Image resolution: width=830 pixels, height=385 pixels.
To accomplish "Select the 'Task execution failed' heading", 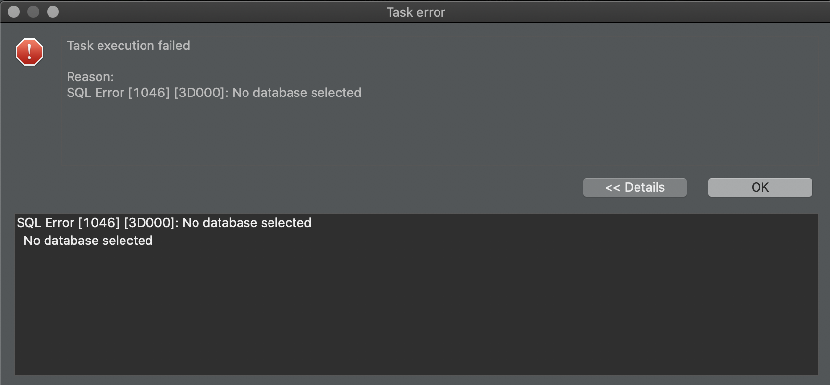I will pyautogui.click(x=128, y=46).
